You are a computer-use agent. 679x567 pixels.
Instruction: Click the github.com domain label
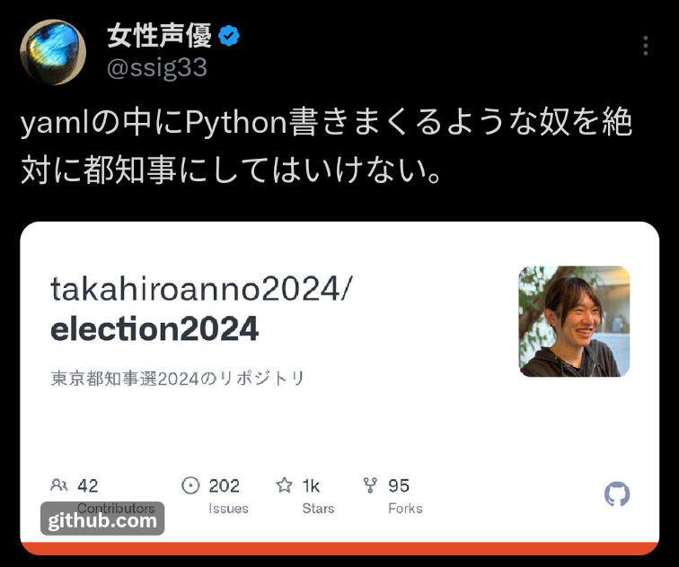(102, 520)
